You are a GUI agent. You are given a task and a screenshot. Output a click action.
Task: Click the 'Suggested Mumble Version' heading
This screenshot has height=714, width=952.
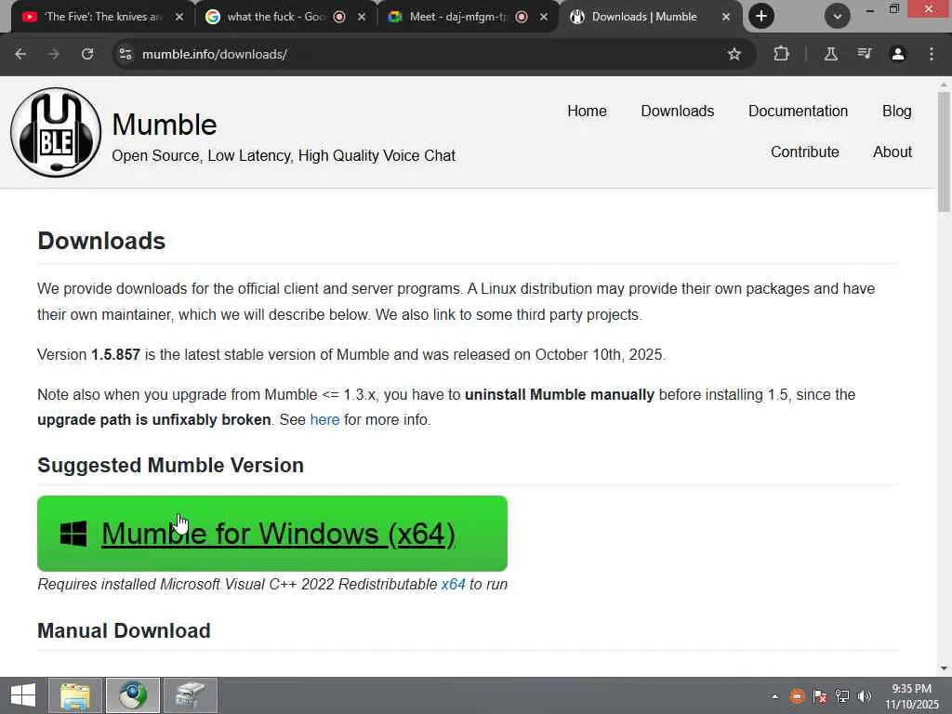tap(171, 466)
